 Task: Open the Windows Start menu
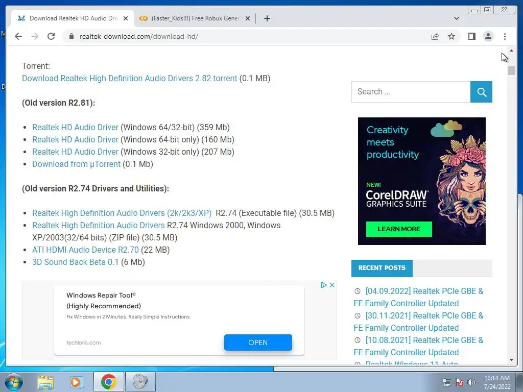(x=14, y=382)
